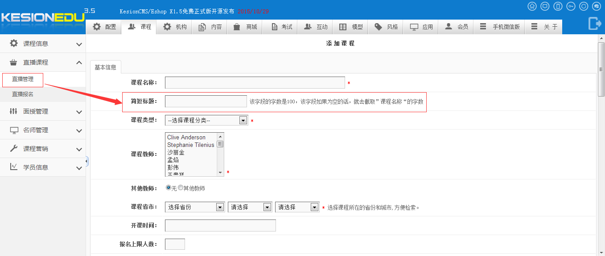Open 直播管理 in the sidebar
This screenshot has height=256, width=605.
click(23, 79)
